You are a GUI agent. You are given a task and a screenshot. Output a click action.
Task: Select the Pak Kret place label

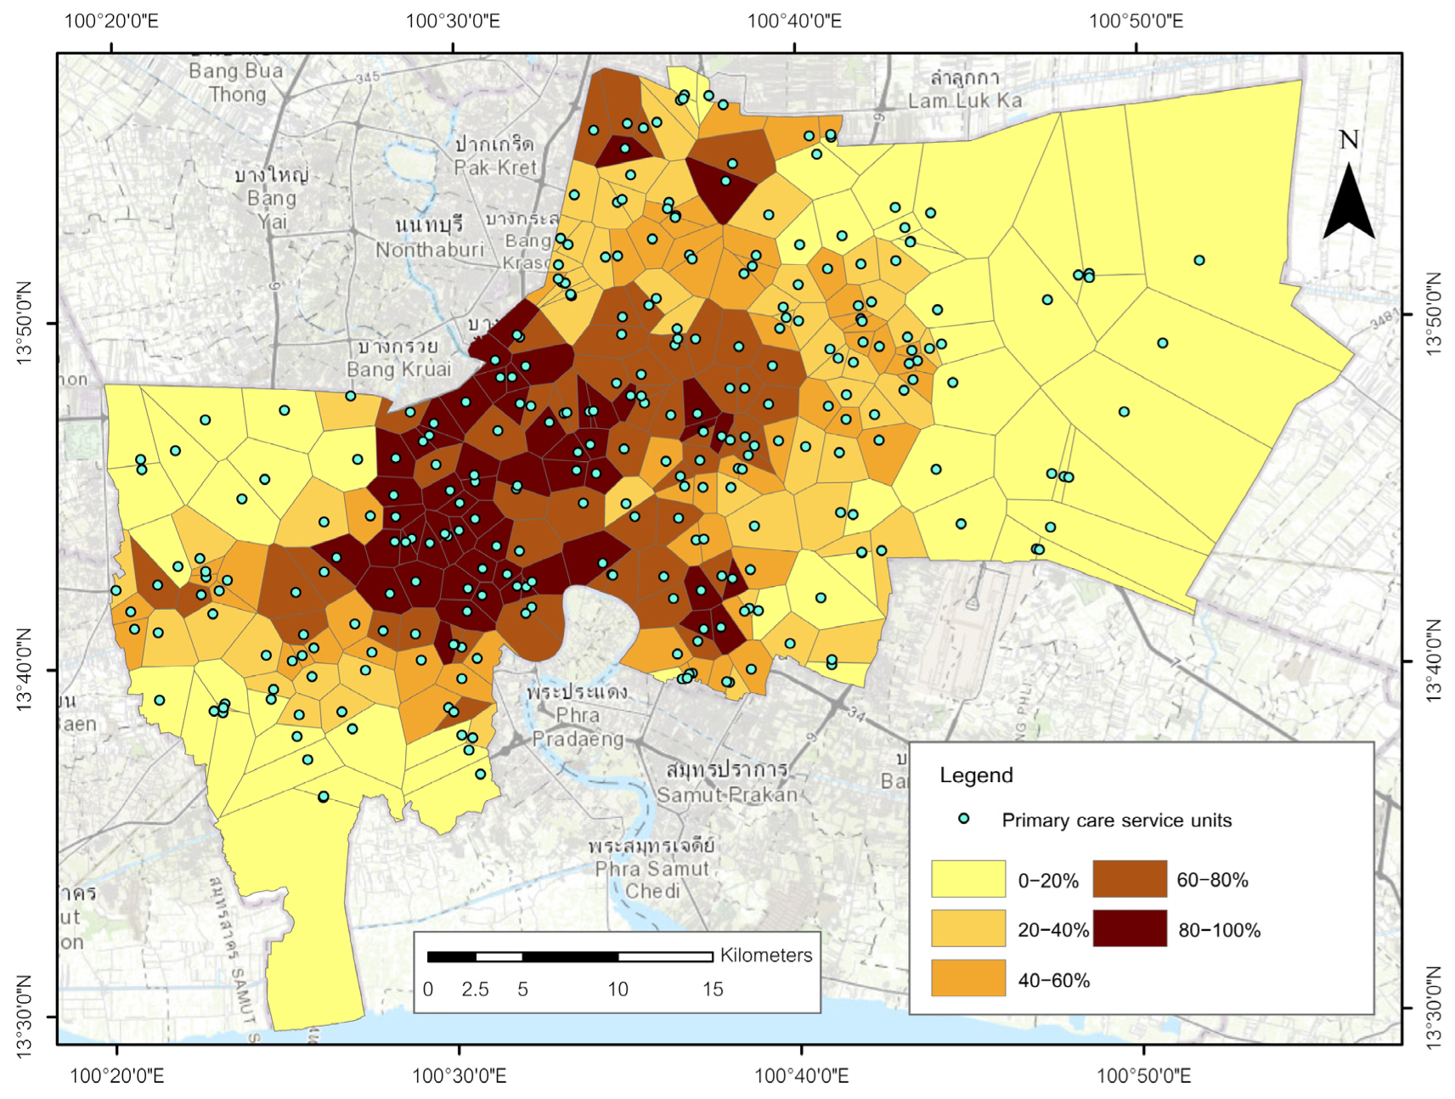click(x=495, y=167)
